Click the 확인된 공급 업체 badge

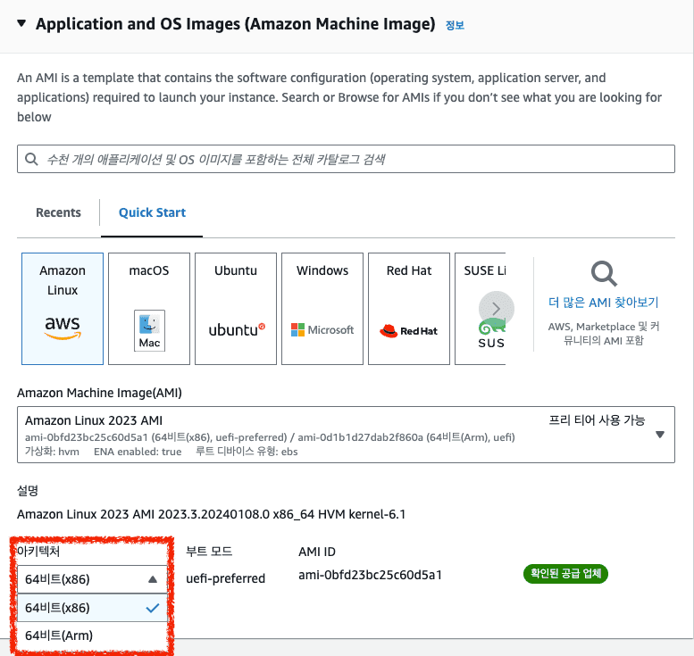(565, 574)
